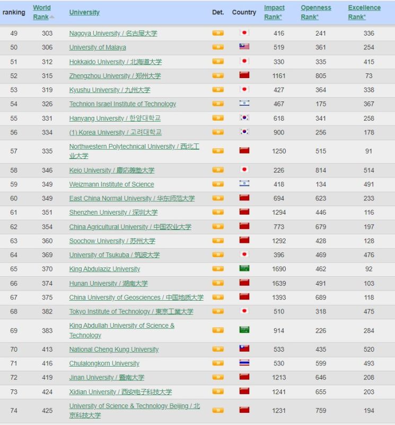
Task: Click details icon for Kyushu University
Action: (218, 89)
